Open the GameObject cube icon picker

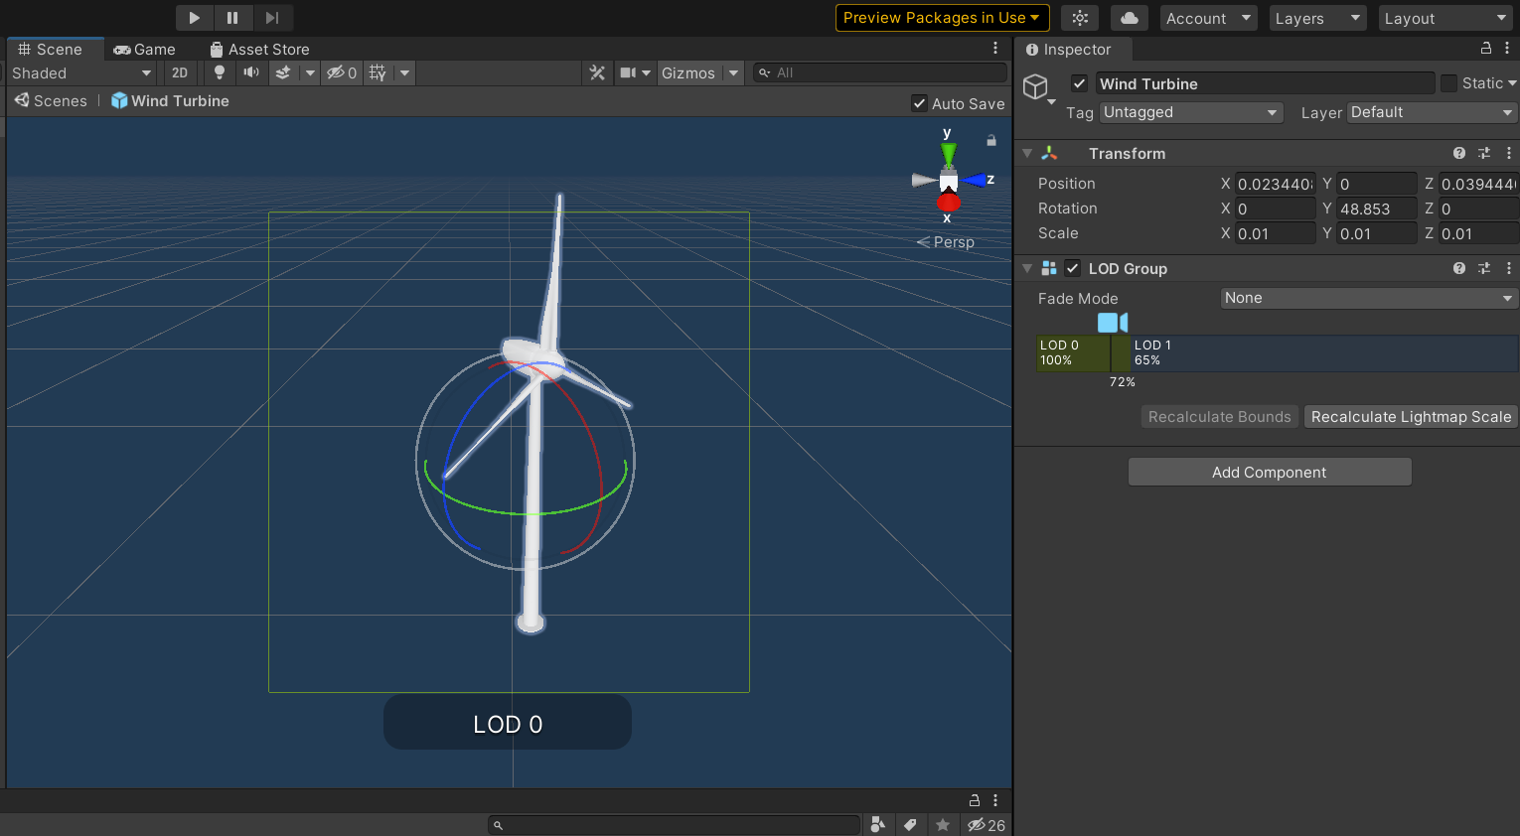[1038, 88]
